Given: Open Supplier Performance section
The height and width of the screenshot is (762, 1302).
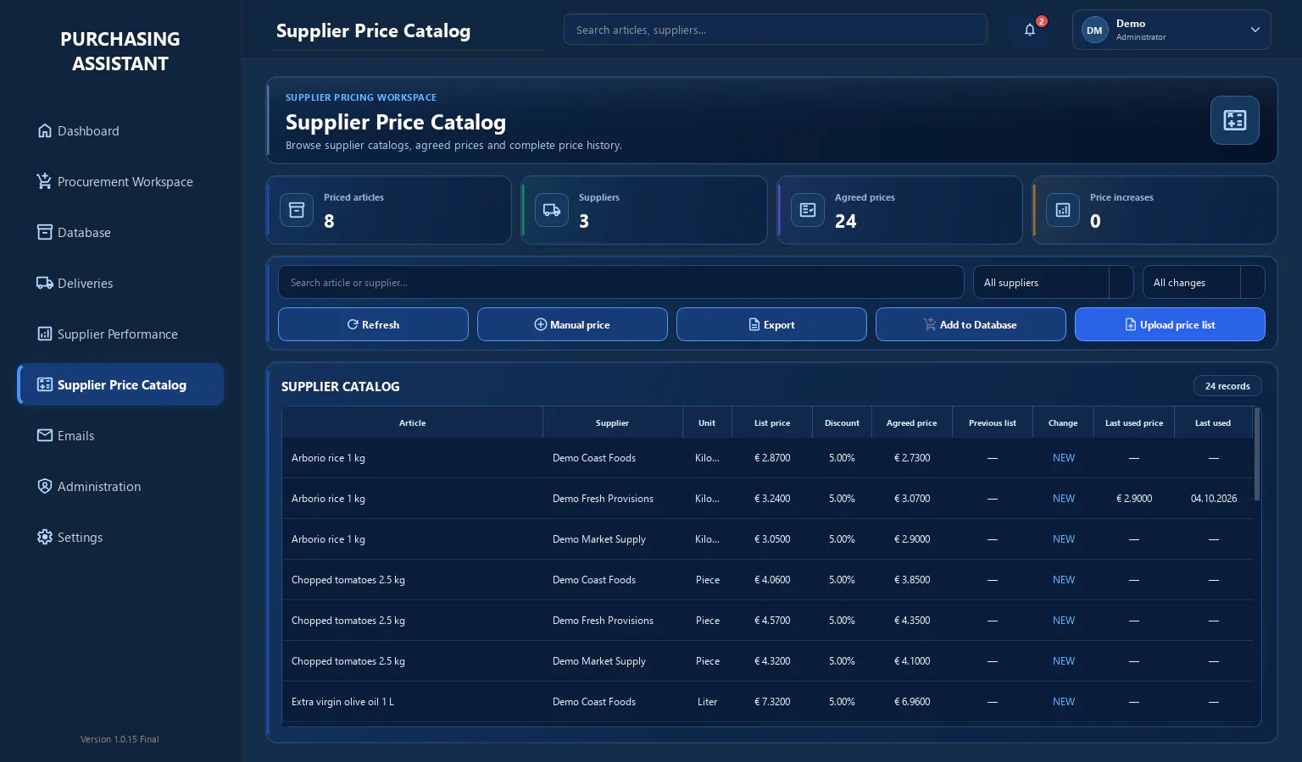Looking at the screenshot, I should point(120,334).
